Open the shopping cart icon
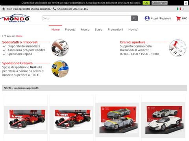Image resolution: width=189 pixels, height=141 pixels. [x=178, y=18]
